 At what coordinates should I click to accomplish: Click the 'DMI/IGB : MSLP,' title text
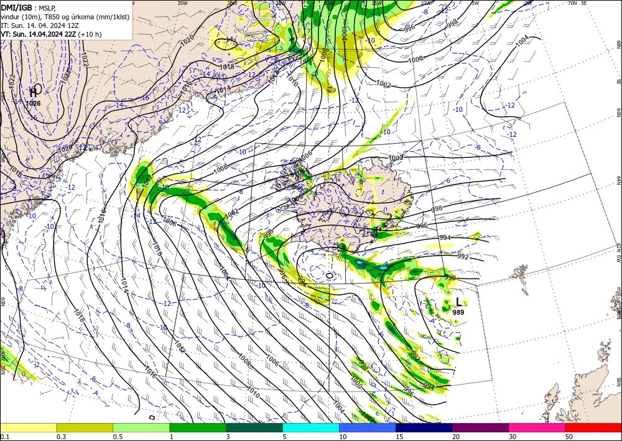(x=28, y=8)
